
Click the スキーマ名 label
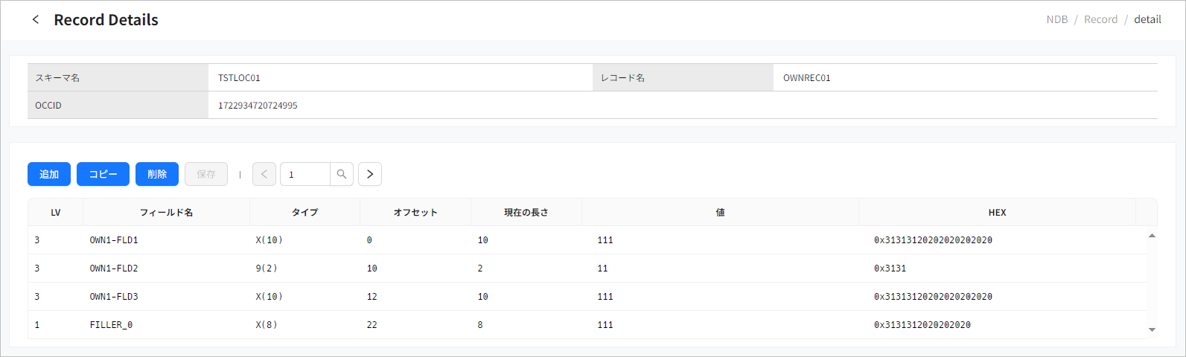[x=57, y=77]
